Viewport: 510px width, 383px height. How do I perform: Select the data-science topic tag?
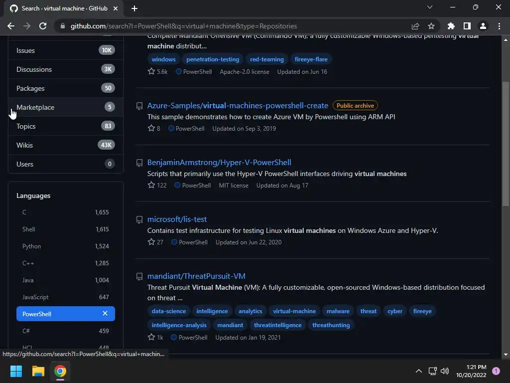point(169,311)
